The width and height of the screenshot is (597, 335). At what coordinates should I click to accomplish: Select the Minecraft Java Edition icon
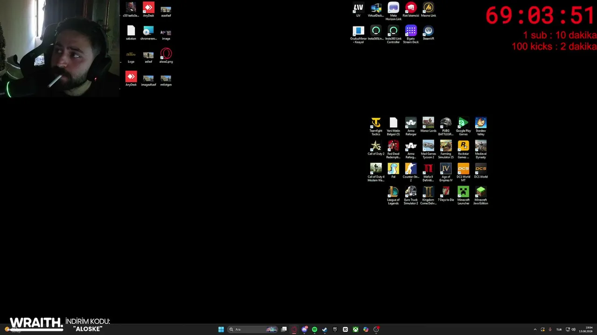(481, 195)
